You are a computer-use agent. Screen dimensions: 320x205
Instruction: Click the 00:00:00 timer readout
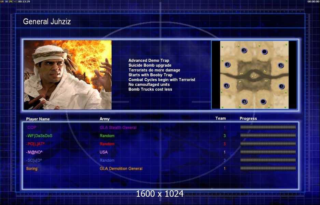pos(313,1)
